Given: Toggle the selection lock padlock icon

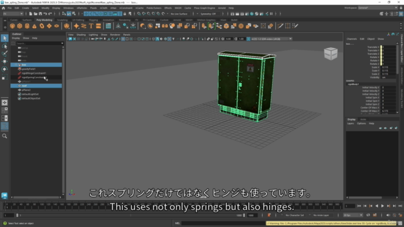Looking at the screenshot, I should [125, 14].
